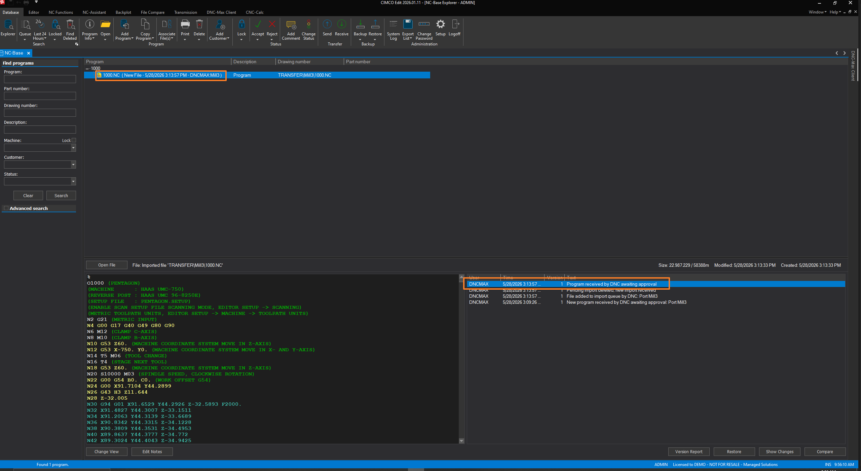Switch to the Editor tab

coord(34,12)
